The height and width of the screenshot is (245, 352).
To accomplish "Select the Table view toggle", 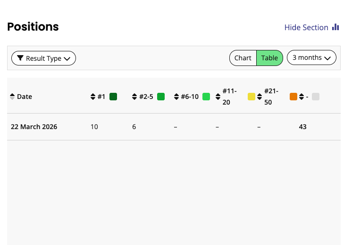I will 269,58.
